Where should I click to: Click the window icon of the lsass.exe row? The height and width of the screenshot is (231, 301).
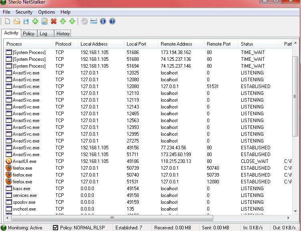pyautogui.click(x=9, y=189)
